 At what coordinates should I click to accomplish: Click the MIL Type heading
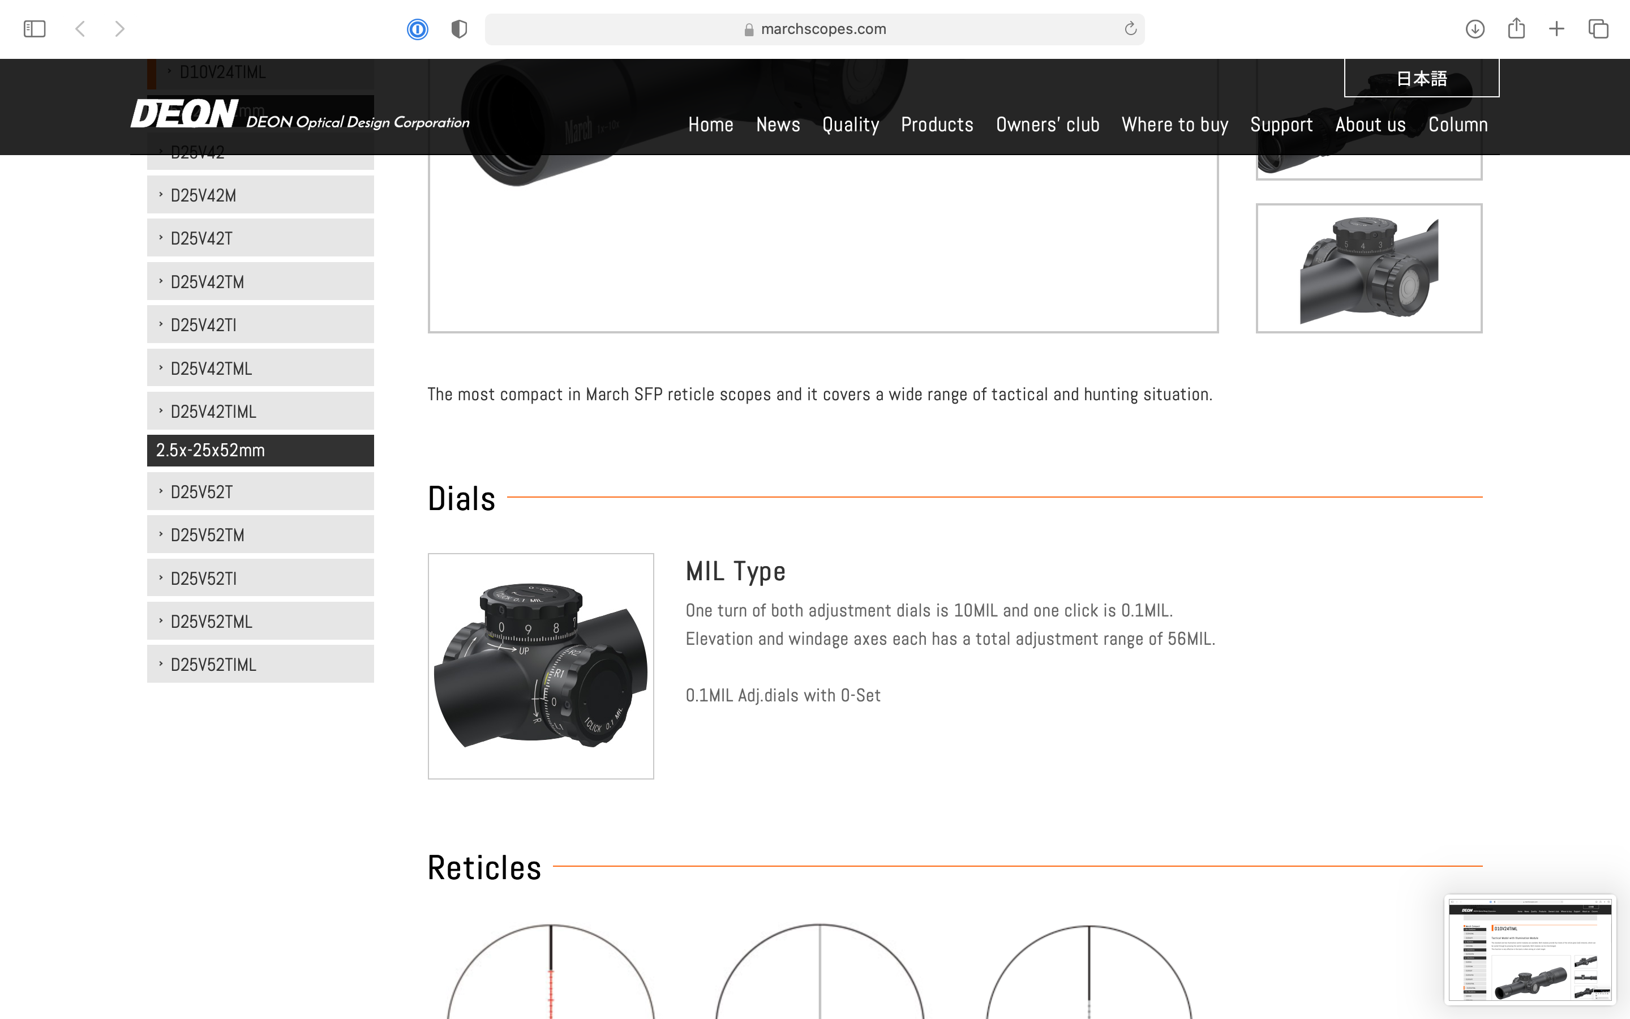[736, 572]
